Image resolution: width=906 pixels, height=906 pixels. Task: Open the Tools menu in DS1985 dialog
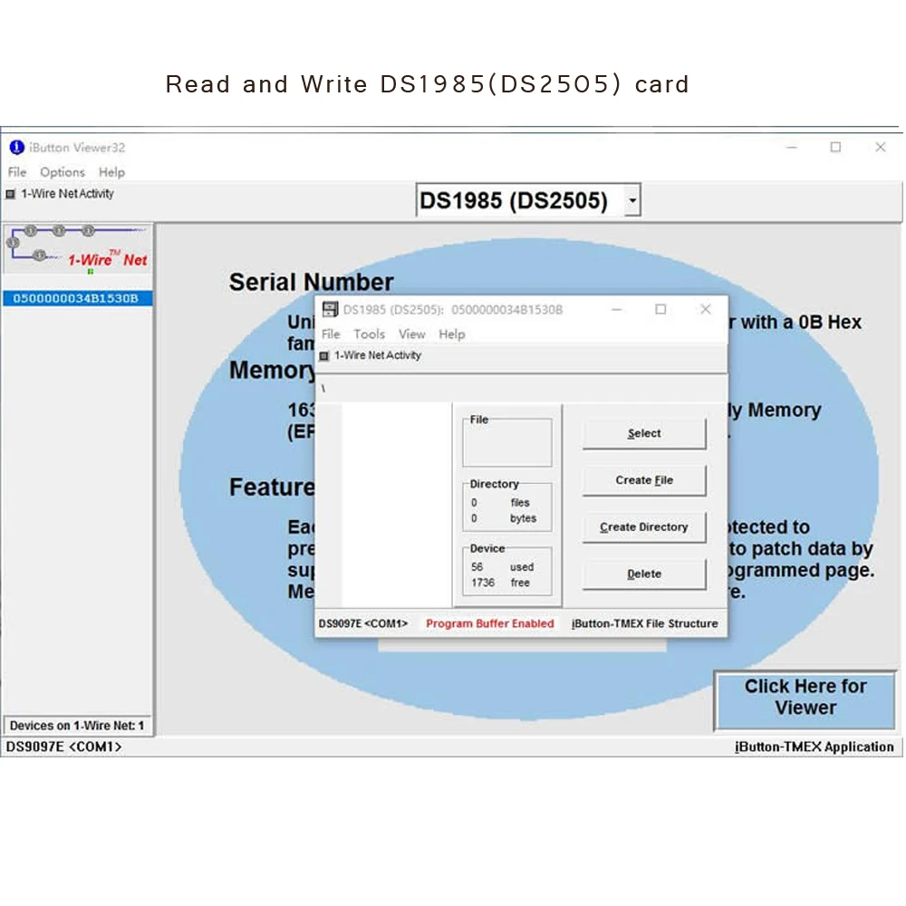click(x=370, y=334)
